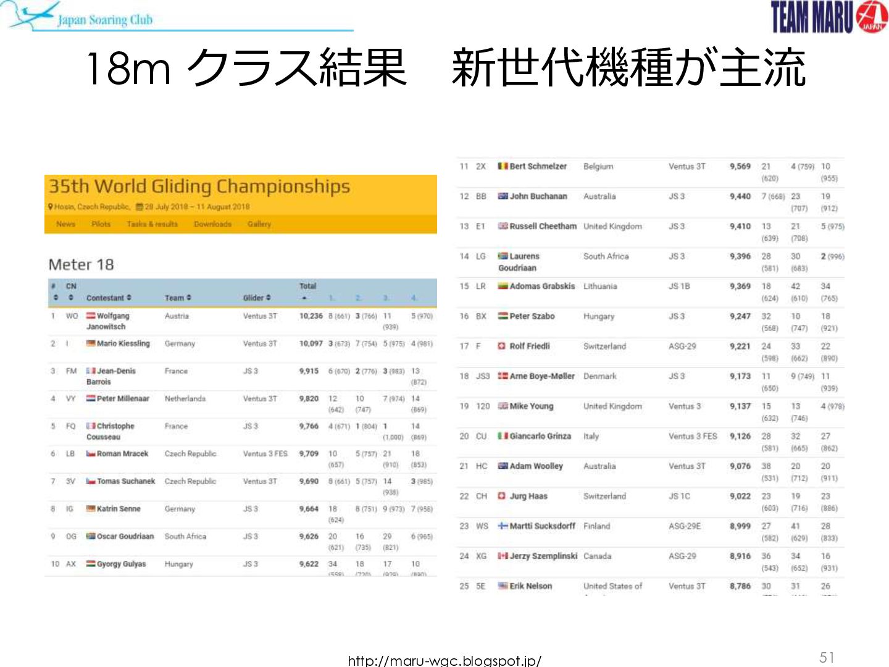Sort the table by CN column

[x=71, y=292]
